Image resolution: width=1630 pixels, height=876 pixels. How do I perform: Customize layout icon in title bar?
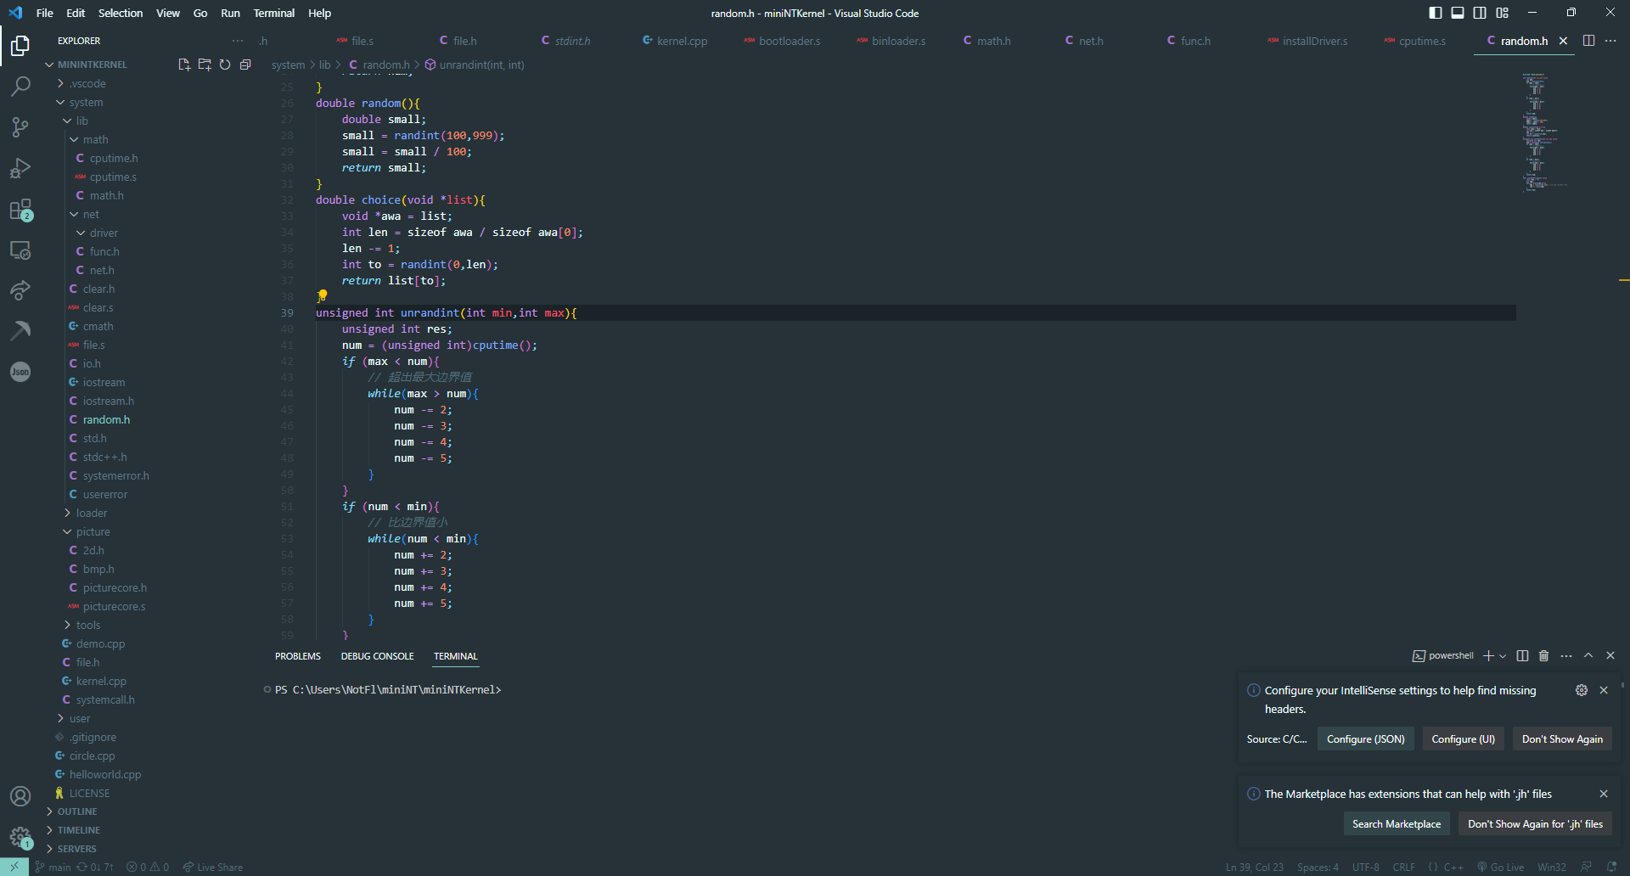coord(1503,13)
